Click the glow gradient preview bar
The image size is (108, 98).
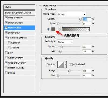click(x=75, y=29)
